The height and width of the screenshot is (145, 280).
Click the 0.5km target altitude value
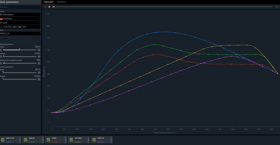click(37, 53)
